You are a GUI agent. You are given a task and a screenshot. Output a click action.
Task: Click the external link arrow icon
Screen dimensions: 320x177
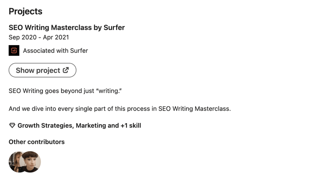(x=66, y=70)
